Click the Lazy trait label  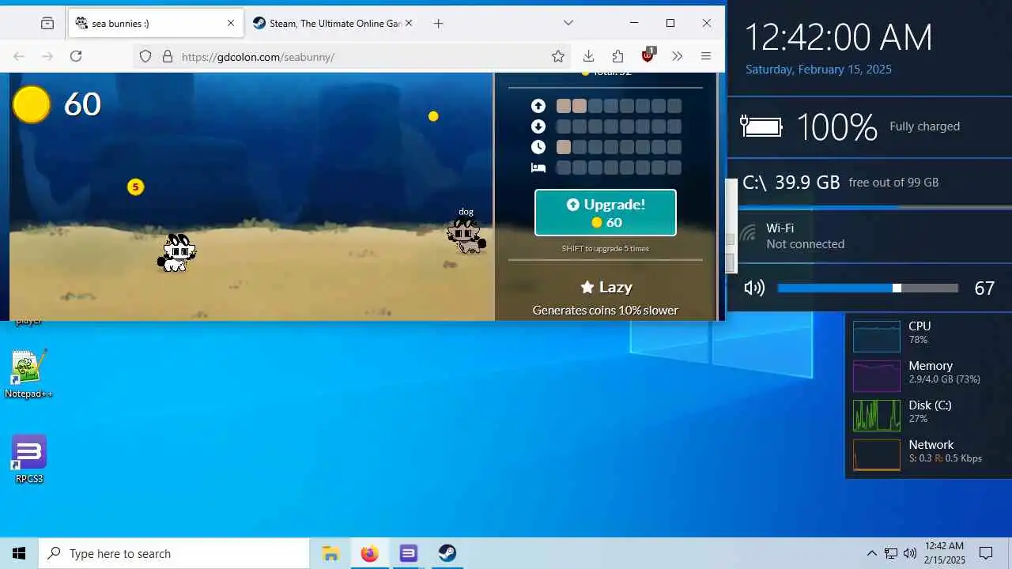[606, 287]
